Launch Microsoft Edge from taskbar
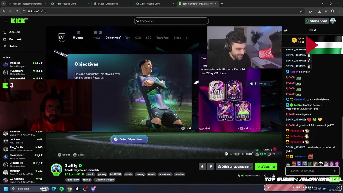 (54, 189)
